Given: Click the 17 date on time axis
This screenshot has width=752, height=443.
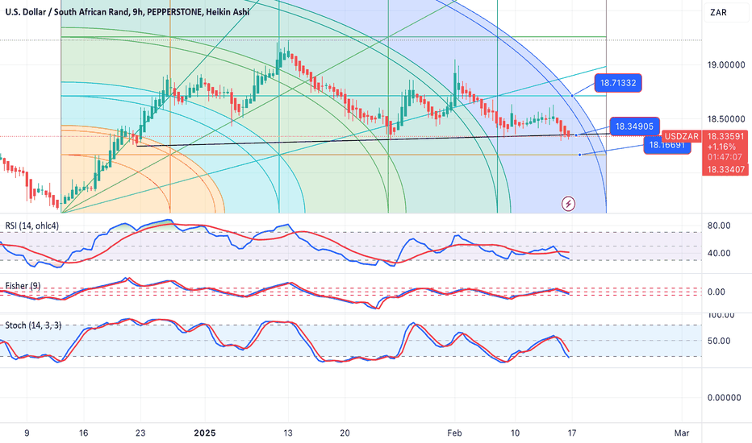Looking at the screenshot, I should pos(572,433).
